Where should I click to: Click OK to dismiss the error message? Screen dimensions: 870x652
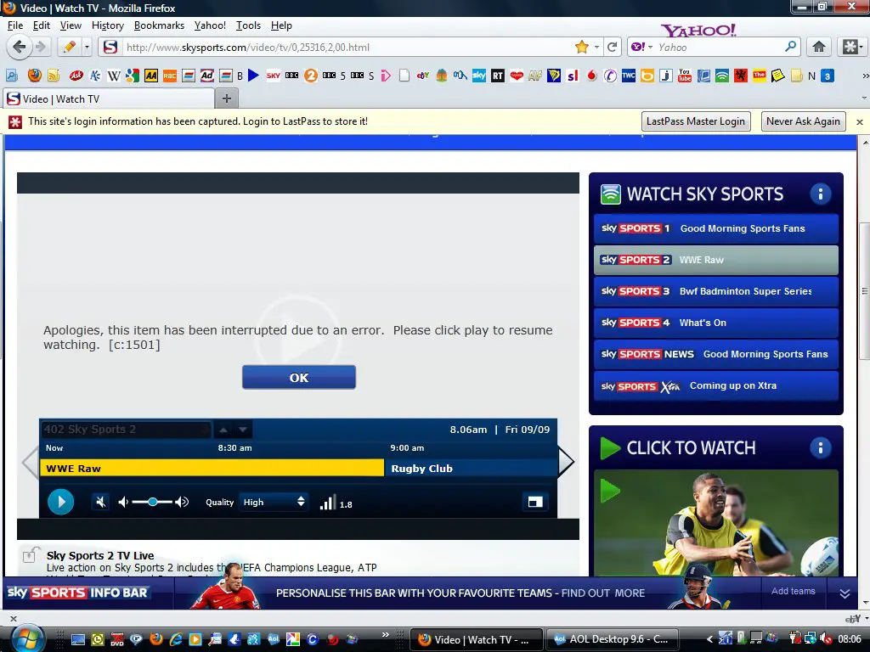(x=298, y=377)
